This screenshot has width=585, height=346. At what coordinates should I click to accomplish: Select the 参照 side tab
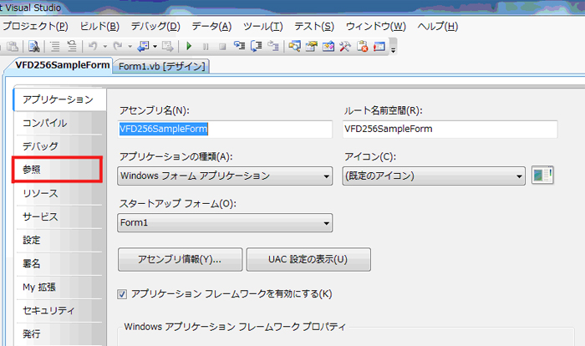(x=57, y=170)
